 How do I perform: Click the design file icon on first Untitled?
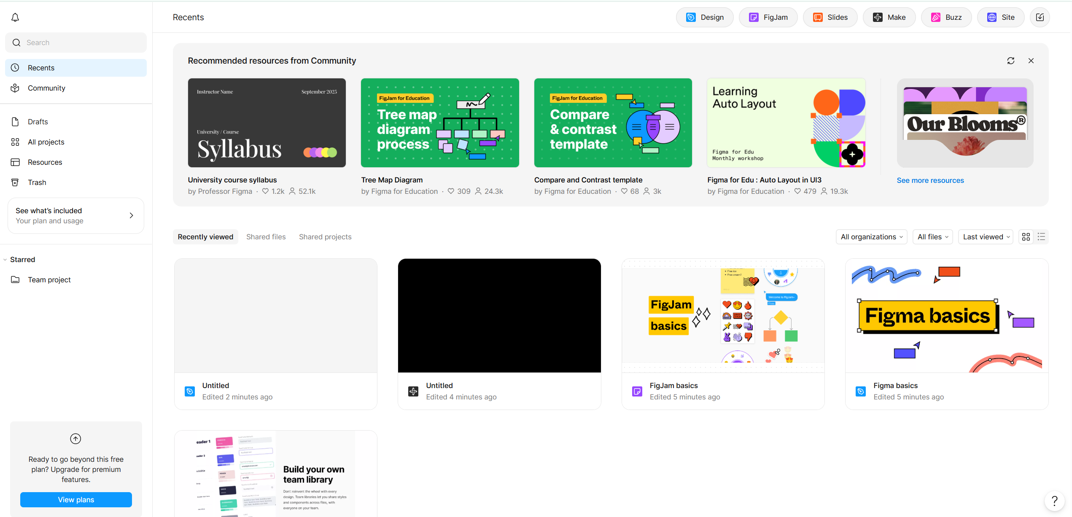190,391
